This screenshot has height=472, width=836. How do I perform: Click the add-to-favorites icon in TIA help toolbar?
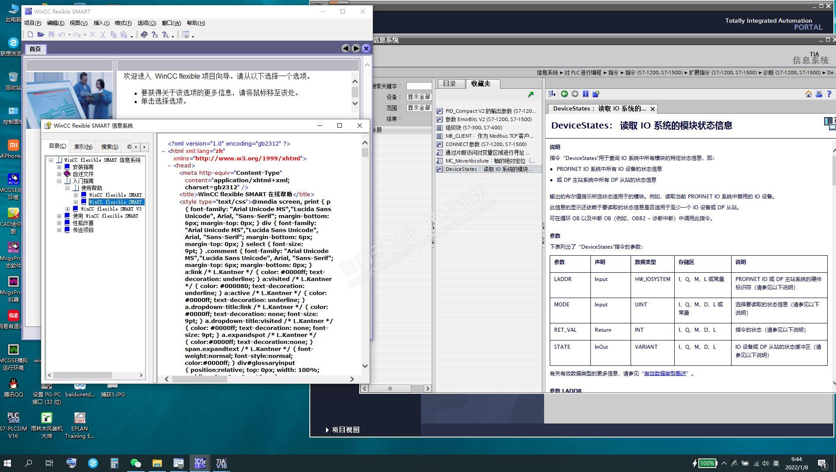click(596, 94)
